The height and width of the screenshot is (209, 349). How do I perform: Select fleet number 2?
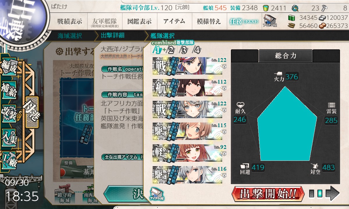171,50
